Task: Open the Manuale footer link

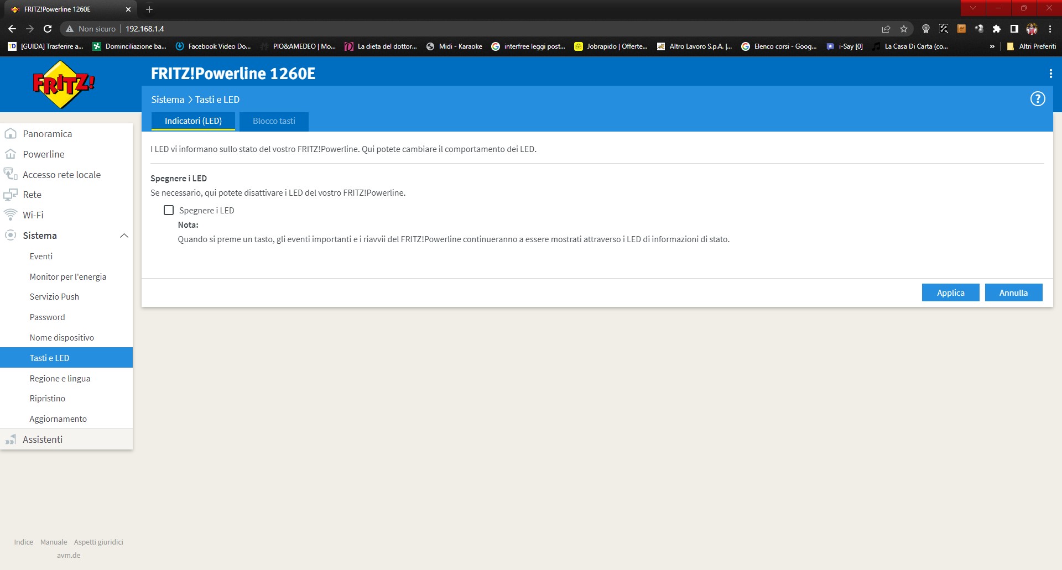Action: [x=54, y=542]
